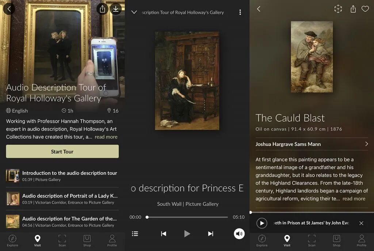Open Visit tab in left screen
Screen dimensions: 374x251
(x=38, y=241)
